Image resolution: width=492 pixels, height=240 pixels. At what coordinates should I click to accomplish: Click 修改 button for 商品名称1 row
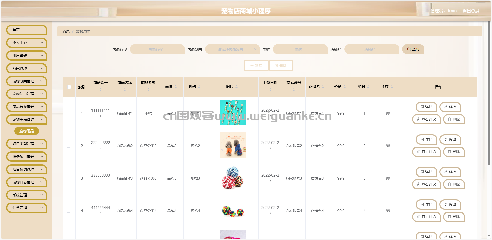[x=450, y=107]
